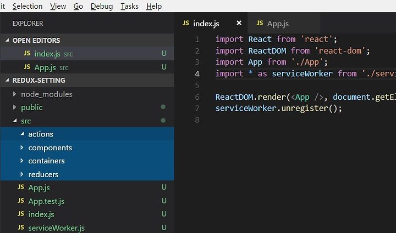The width and height of the screenshot is (396, 233).
Task: Click the untracked U badge on App.test.js
Action: coord(164,201)
